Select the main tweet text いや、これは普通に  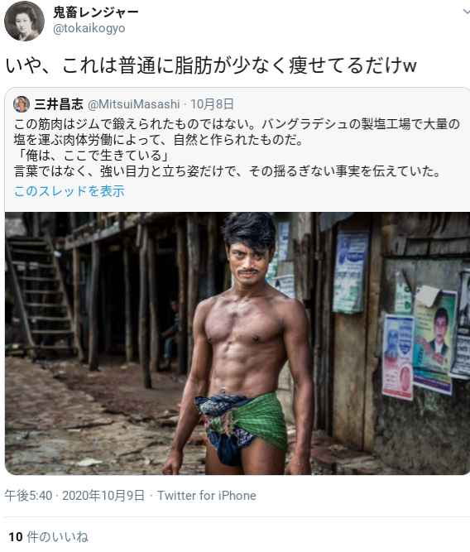(x=211, y=65)
